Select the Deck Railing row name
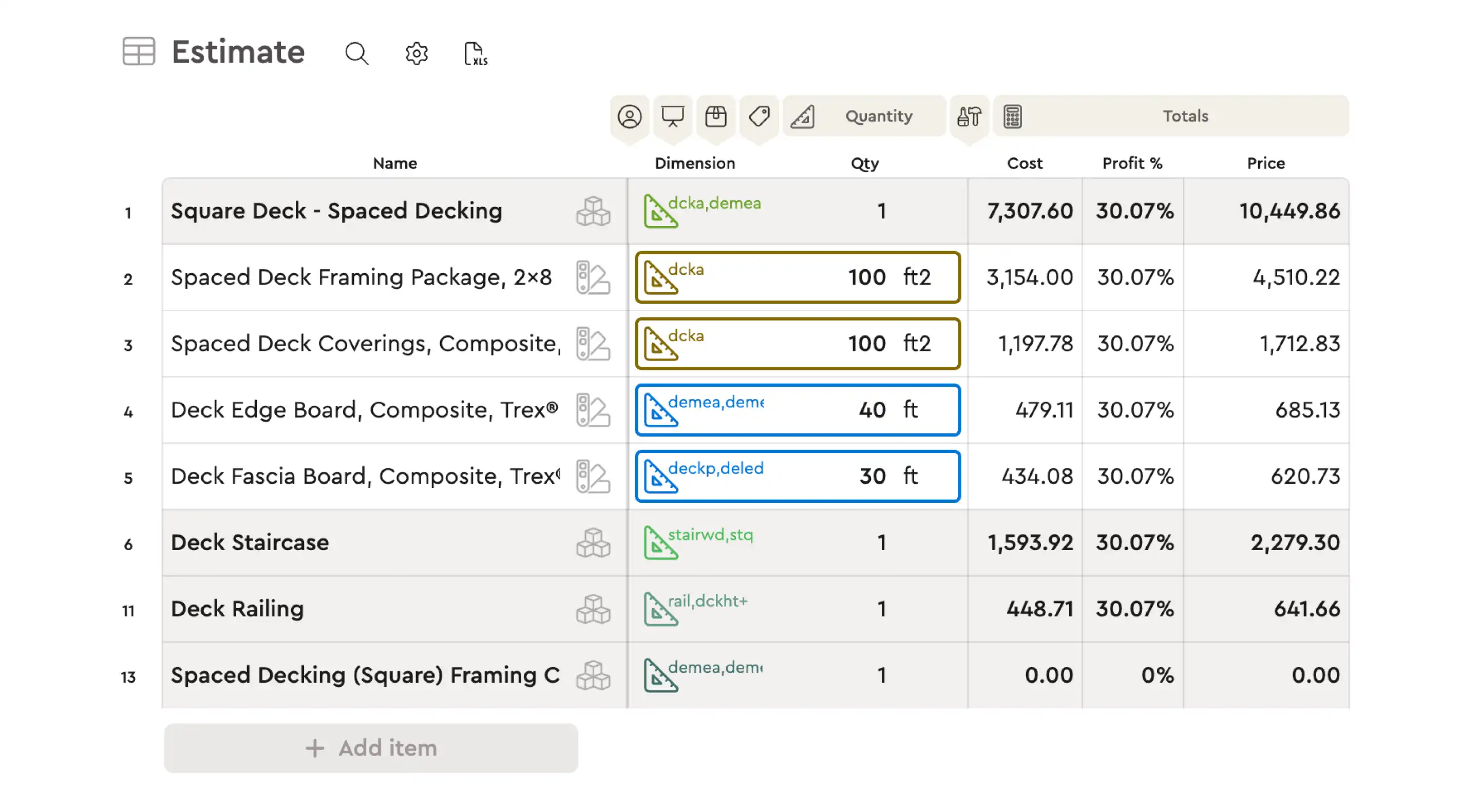Viewport: 1479px width, 809px height. click(237, 609)
